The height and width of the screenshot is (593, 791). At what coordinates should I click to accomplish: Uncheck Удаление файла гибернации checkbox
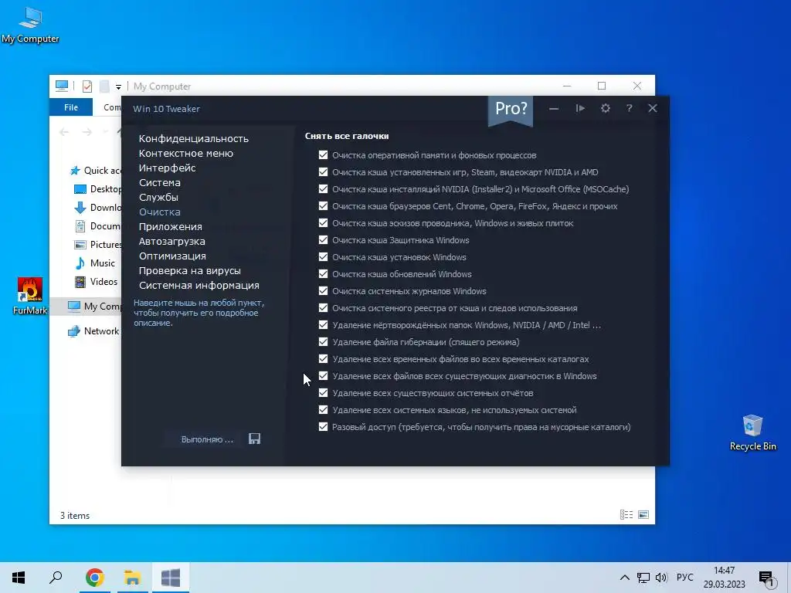324,342
